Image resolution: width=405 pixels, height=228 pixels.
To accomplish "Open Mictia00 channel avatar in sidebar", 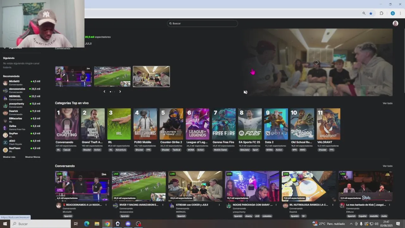I will pyautogui.click(x=5, y=83).
